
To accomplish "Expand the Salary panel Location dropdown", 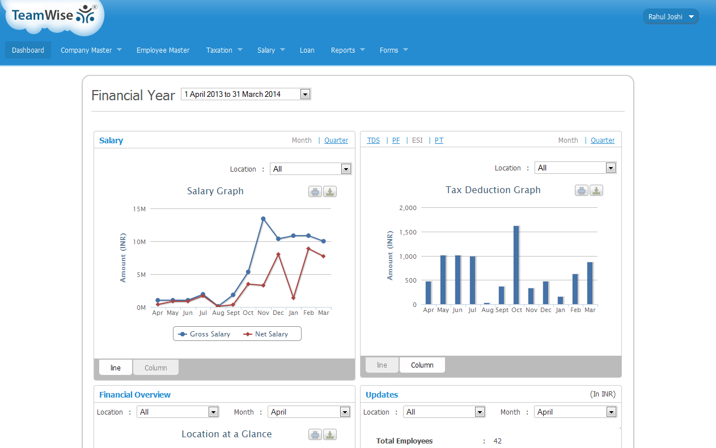I will tap(311, 169).
